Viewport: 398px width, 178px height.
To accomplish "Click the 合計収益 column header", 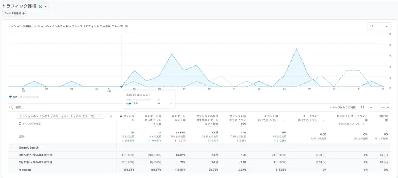I will pyautogui.click(x=384, y=118).
